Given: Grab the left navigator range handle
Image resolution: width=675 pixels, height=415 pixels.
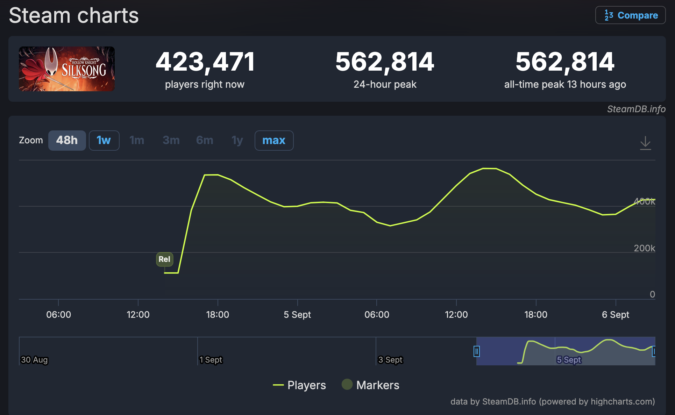Looking at the screenshot, I should [476, 351].
